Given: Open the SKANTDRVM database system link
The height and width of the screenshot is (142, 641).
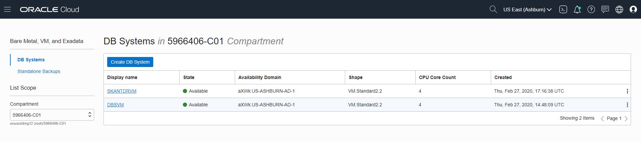Looking at the screenshot, I should click(122, 91).
